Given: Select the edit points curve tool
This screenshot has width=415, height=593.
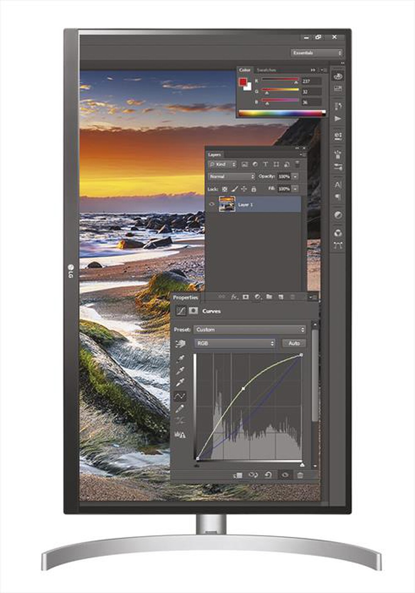Looking at the screenshot, I should (x=180, y=396).
